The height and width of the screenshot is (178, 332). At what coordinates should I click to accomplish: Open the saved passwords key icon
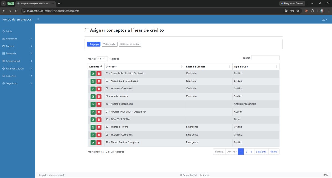292,11
